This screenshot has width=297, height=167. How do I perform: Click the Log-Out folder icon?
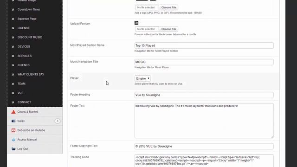(x=13, y=149)
